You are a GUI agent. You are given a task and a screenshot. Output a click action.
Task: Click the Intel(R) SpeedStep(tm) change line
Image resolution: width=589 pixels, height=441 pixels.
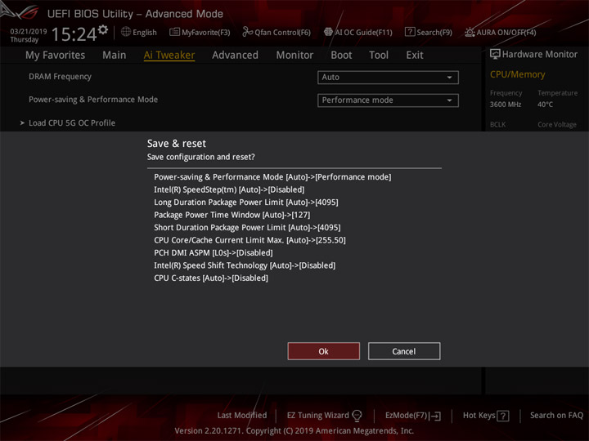[x=229, y=189]
